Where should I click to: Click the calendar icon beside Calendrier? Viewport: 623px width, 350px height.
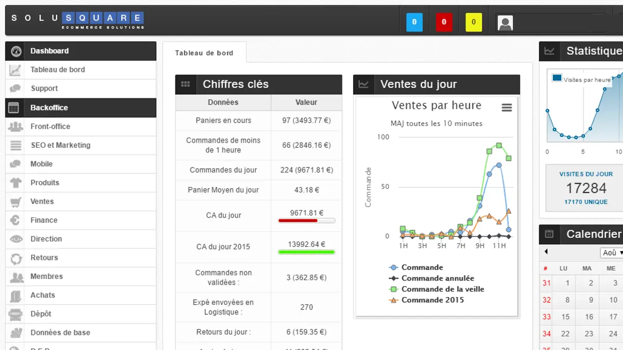click(549, 234)
